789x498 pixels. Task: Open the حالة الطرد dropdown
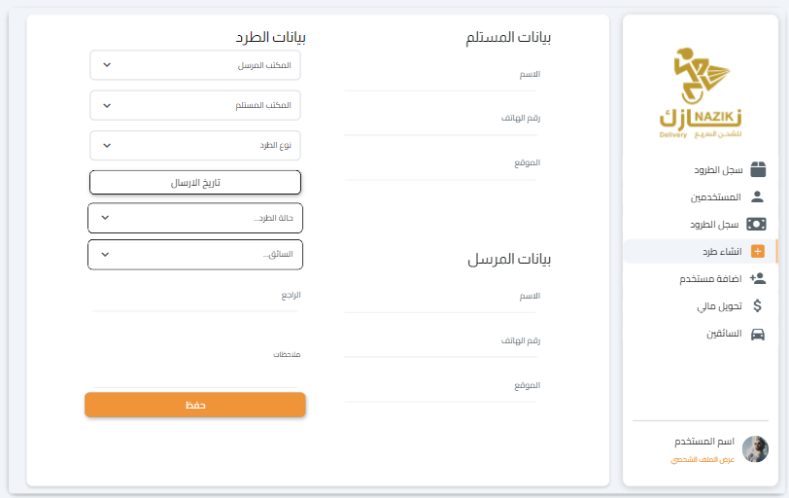pyautogui.click(x=195, y=218)
